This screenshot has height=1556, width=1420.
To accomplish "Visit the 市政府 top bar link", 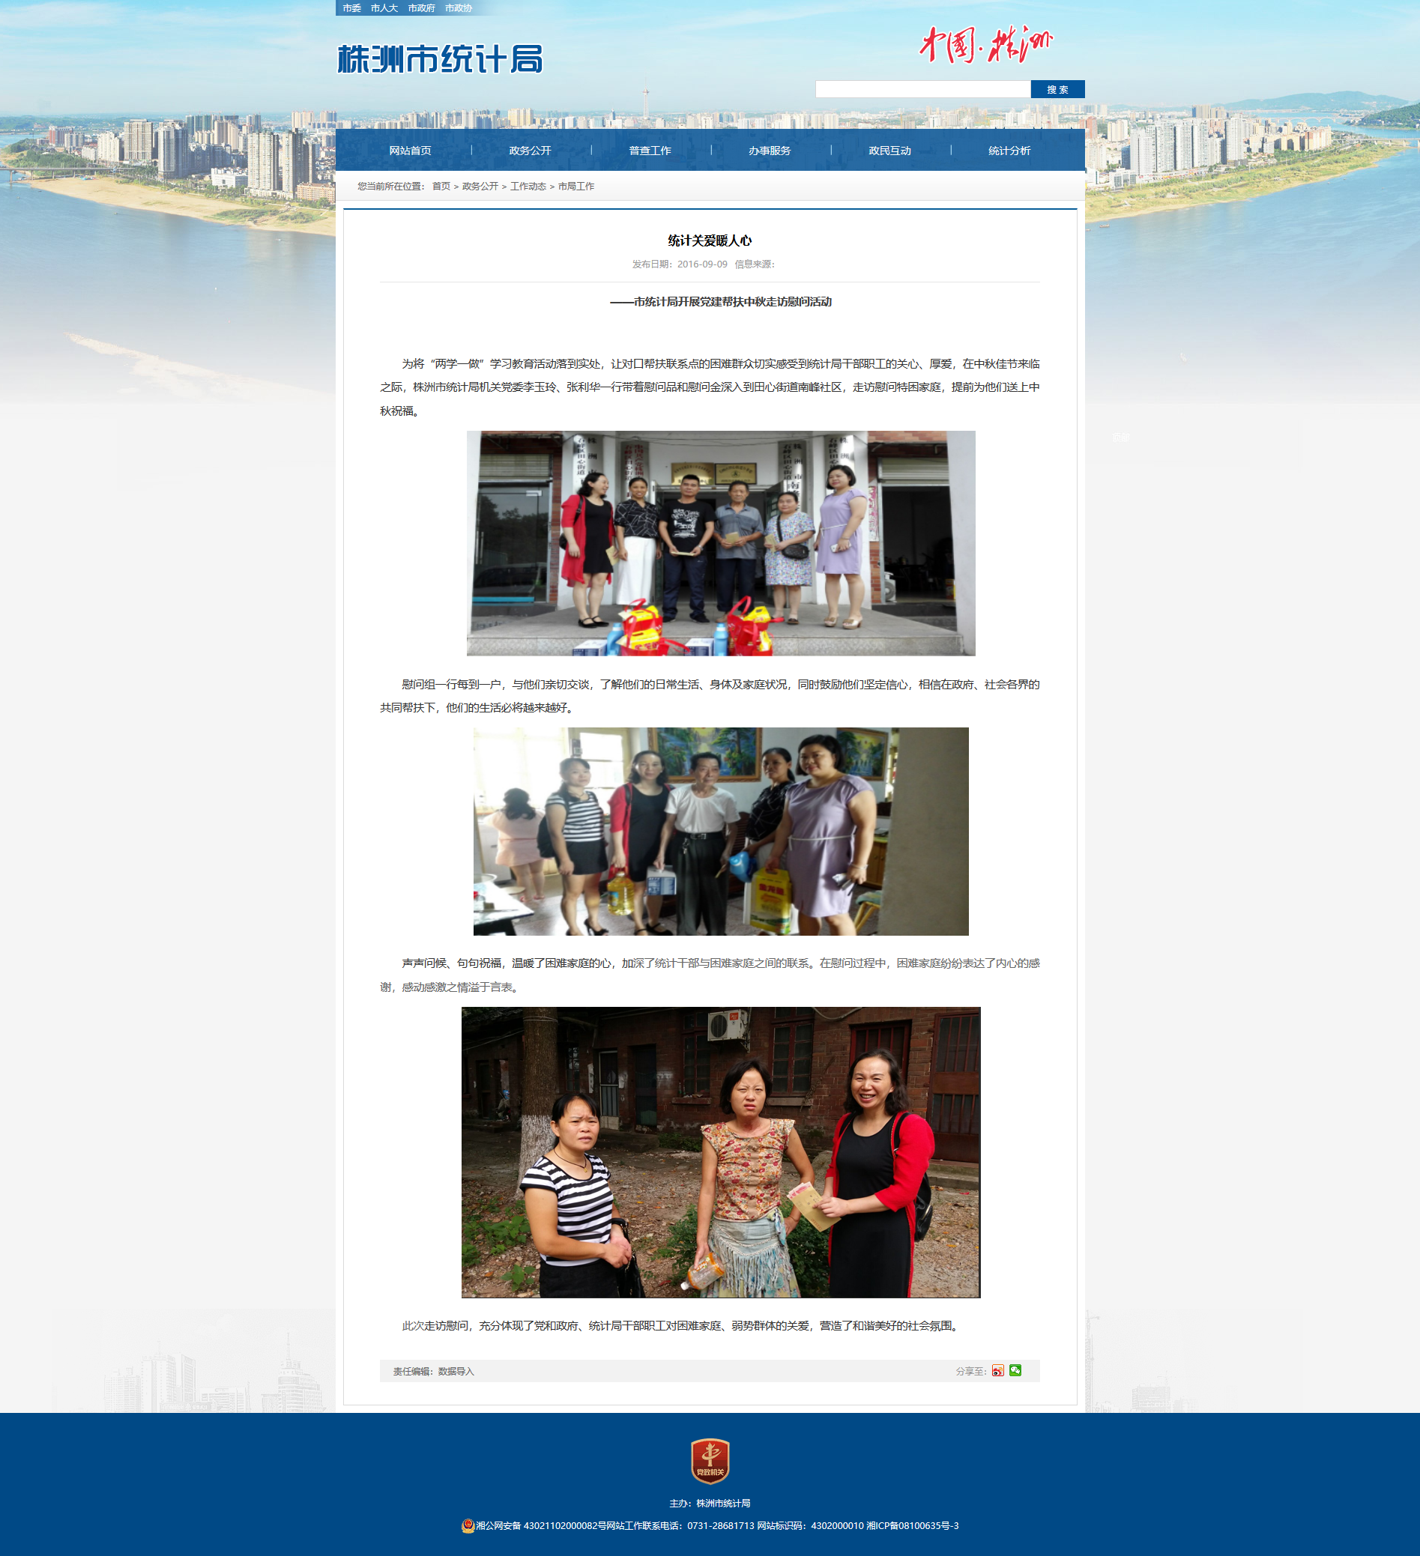I will click(x=422, y=8).
